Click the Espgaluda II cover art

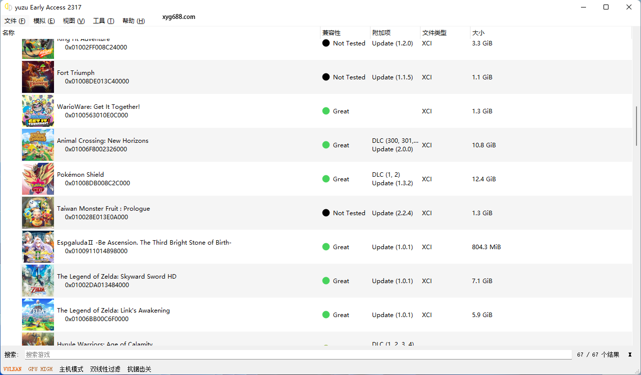coord(38,247)
